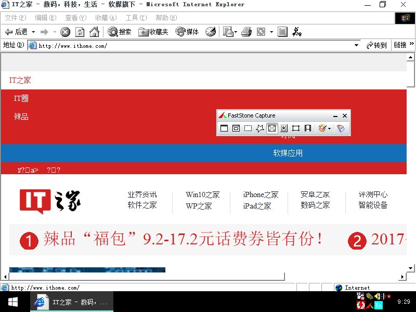Open the iPhone之家 link
Image resolution: width=416 pixels, height=312 pixels.
(x=261, y=194)
